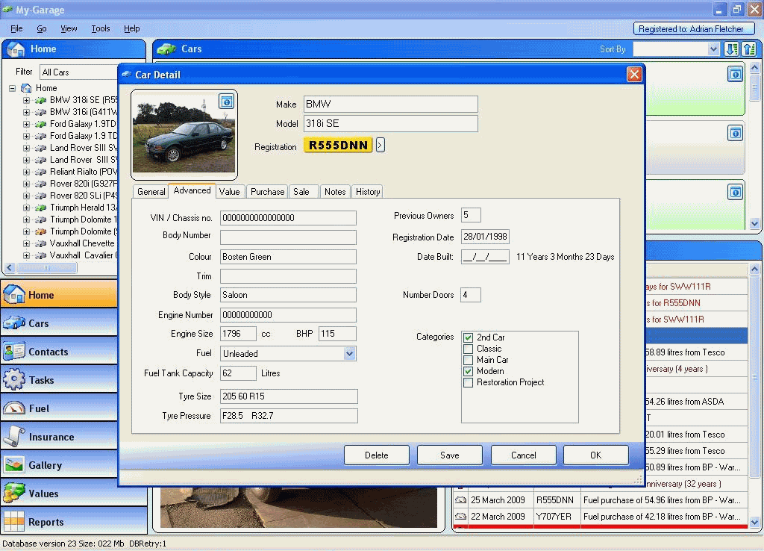Open the Sort By dropdown
The width and height of the screenshot is (764, 551).
point(713,49)
